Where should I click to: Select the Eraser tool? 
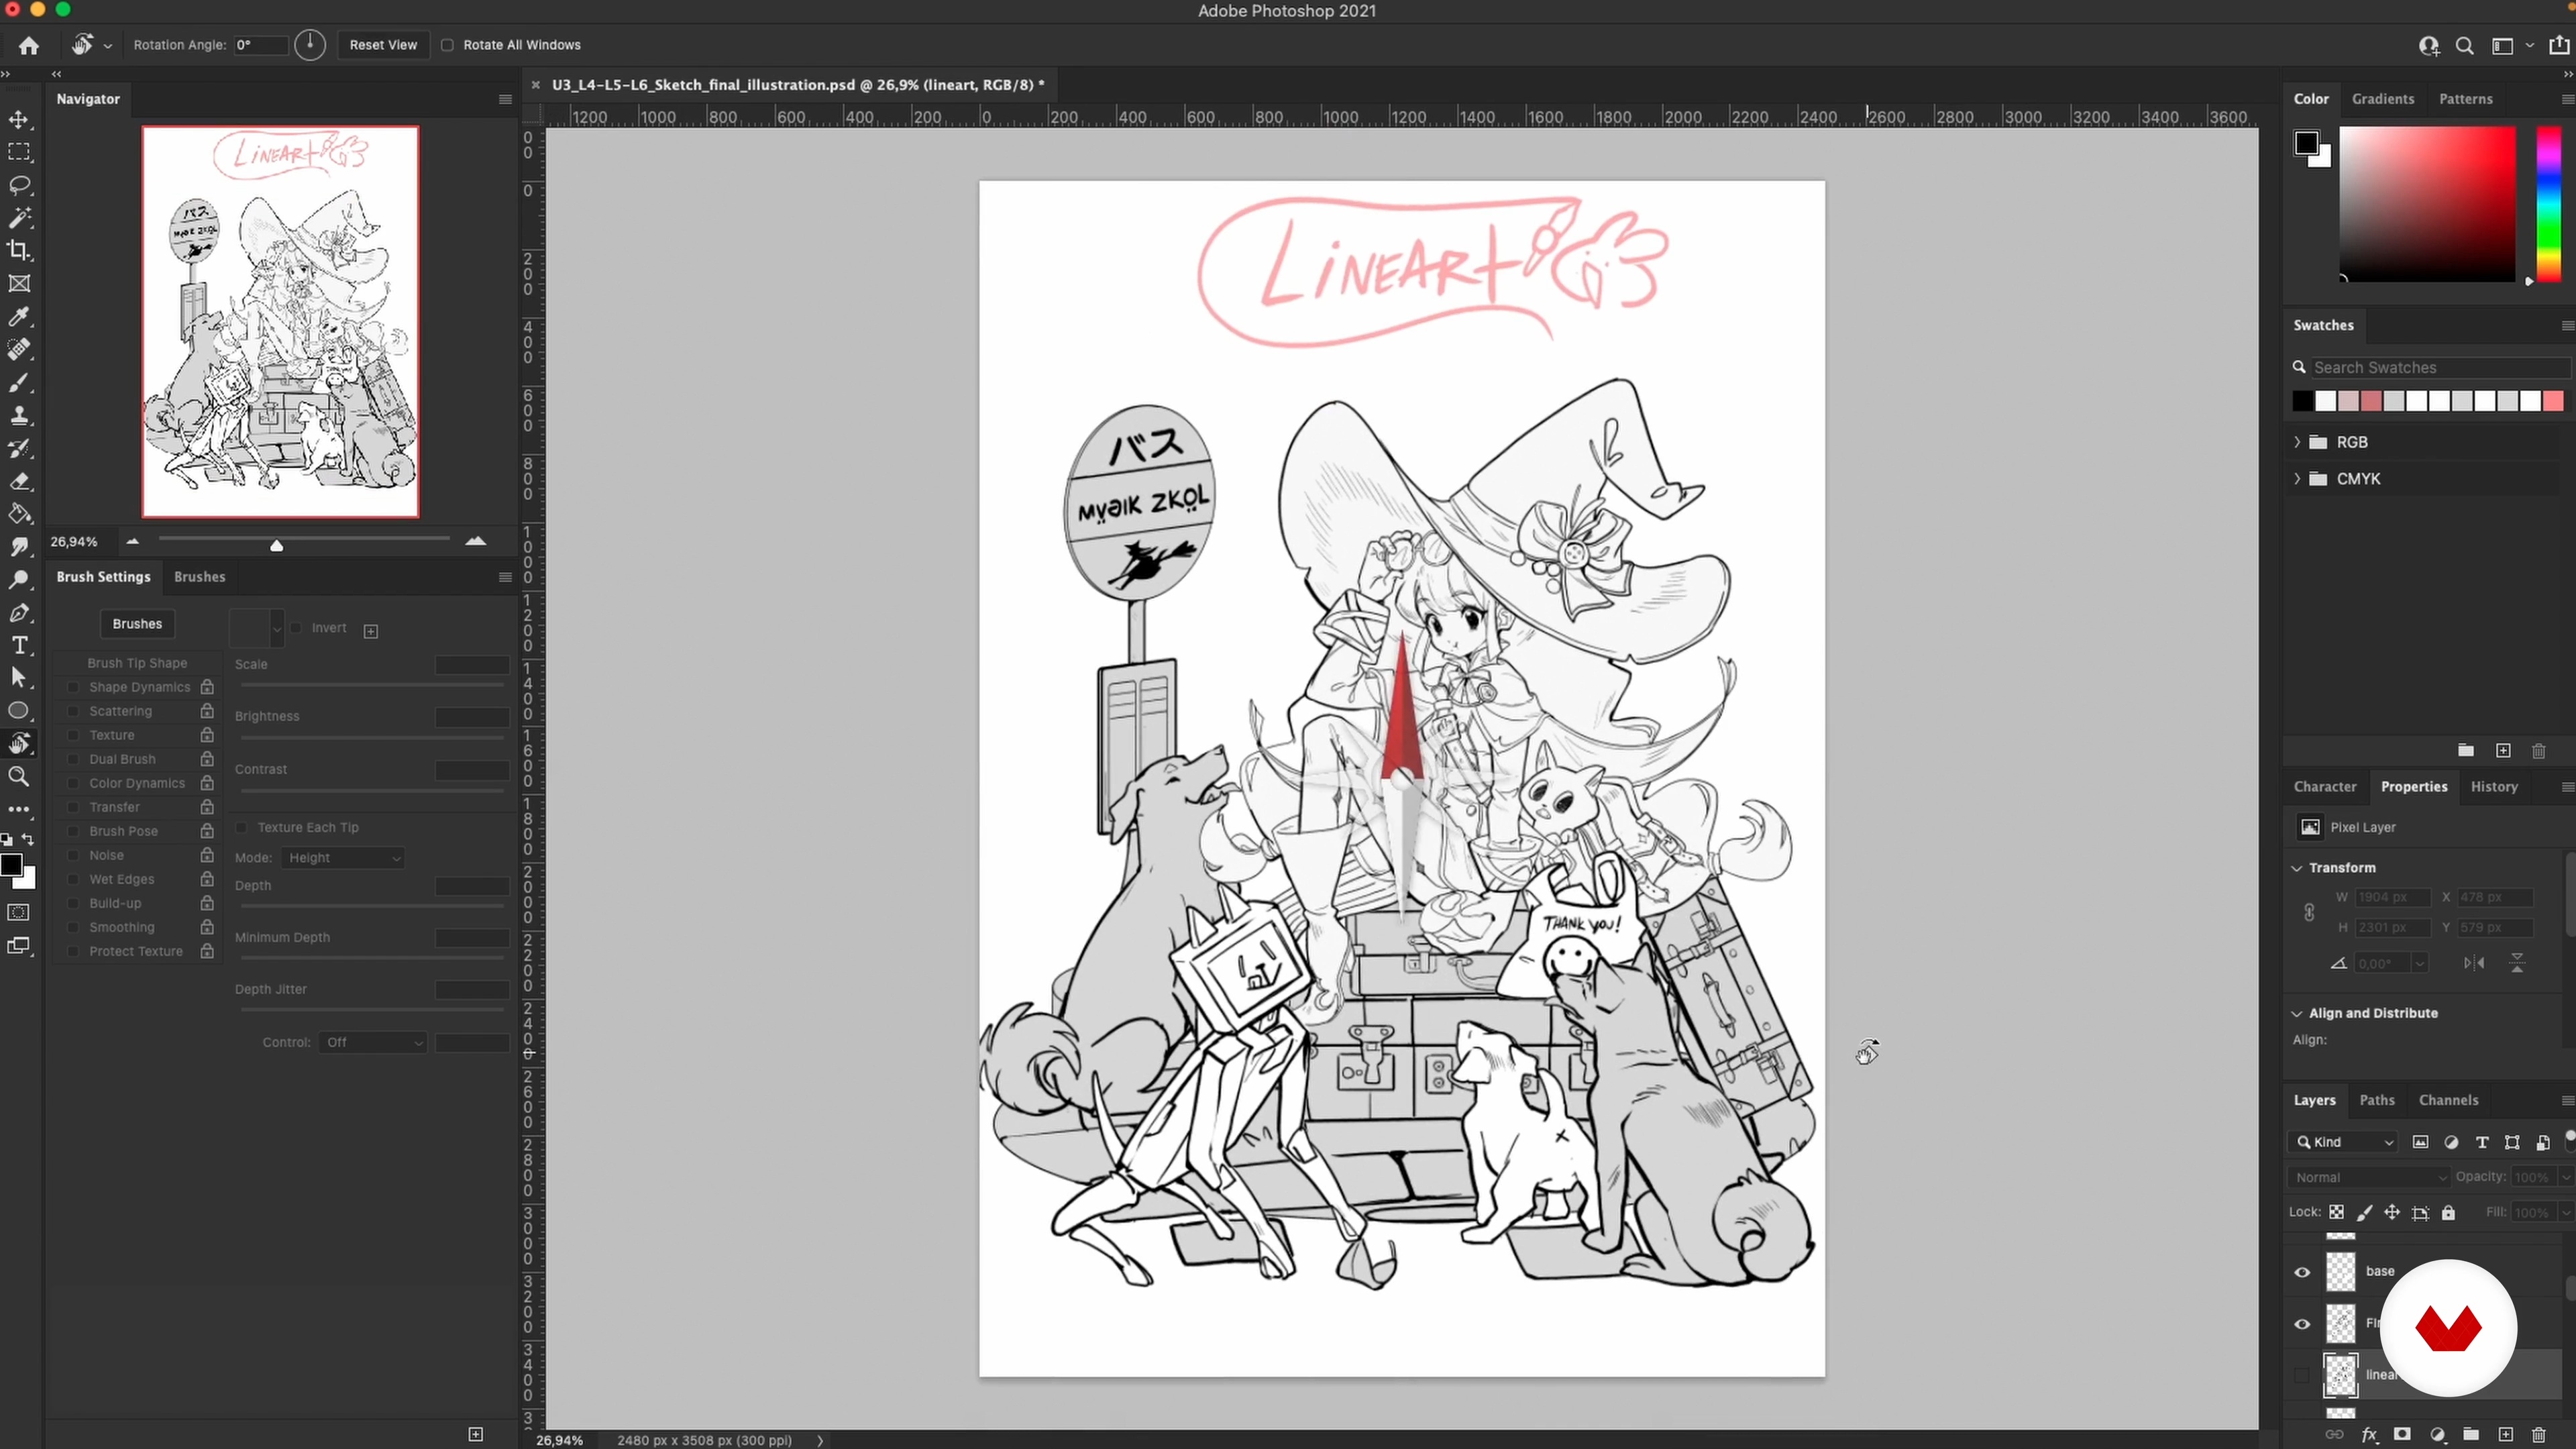[19, 481]
